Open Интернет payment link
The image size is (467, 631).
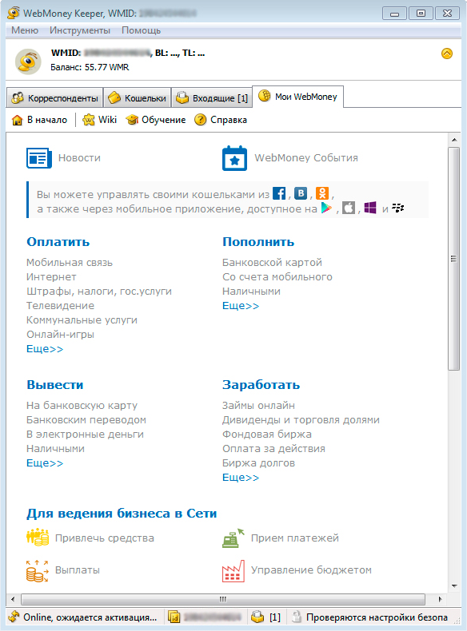(x=51, y=277)
